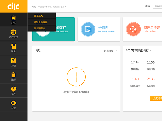Click the plus circle to create voucher
The width and height of the screenshot is (162, 121).
pyautogui.click(x=76, y=77)
